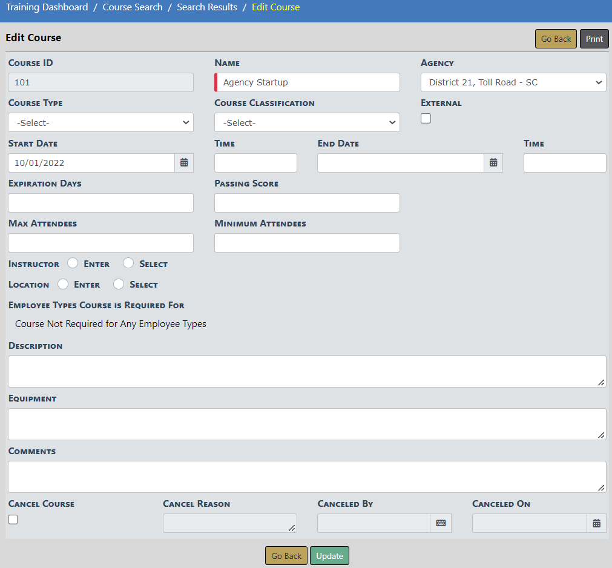Expand the Agency dropdown

click(x=513, y=82)
